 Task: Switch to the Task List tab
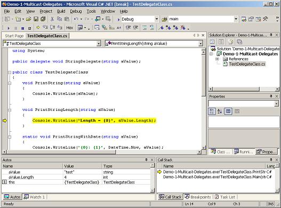(225, 197)
